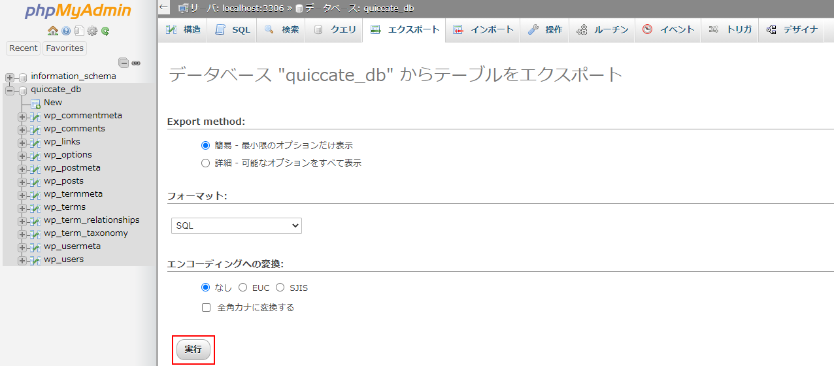
Task: Switch to the 構造 tab
Action: pyautogui.click(x=182, y=30)
